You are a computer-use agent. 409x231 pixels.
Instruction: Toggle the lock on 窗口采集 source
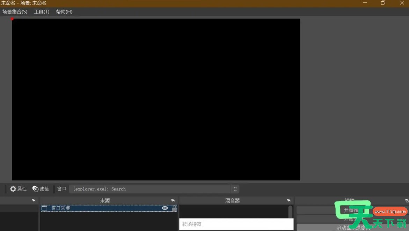[x=174, y=208]
